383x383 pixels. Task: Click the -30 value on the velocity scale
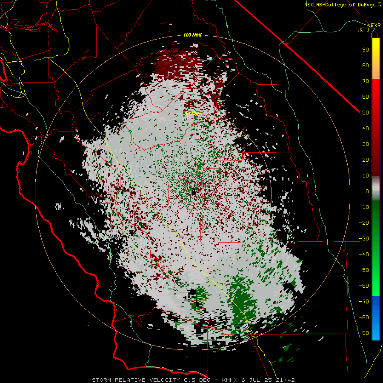coord(364,239)
